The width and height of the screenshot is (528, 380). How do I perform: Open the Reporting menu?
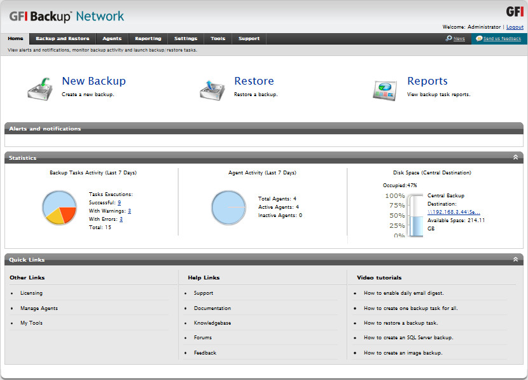[x=148, y=38]
